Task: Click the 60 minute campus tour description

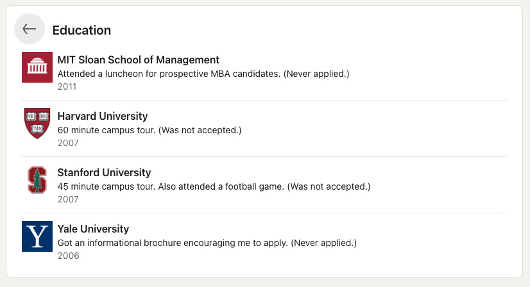Action: click(150, 130)
